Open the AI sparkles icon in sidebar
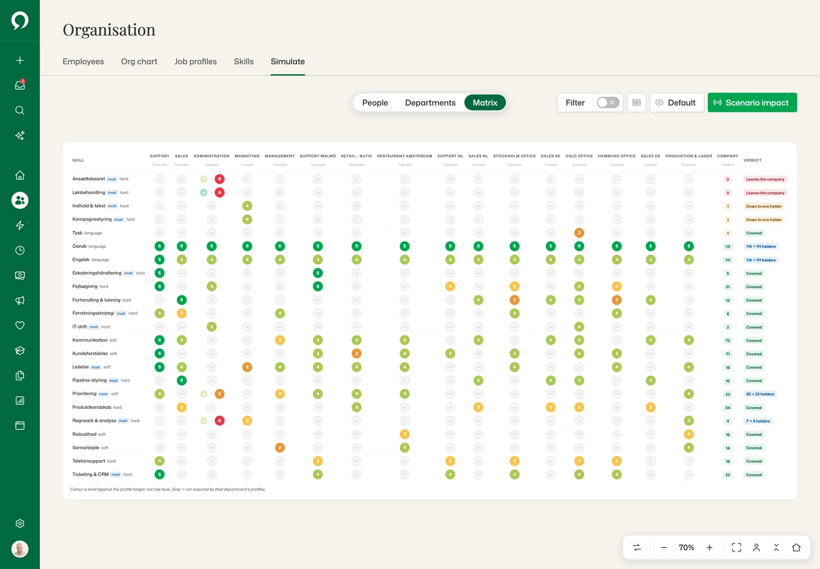This screenshot has width=820, height=569. tap(20, 135)
